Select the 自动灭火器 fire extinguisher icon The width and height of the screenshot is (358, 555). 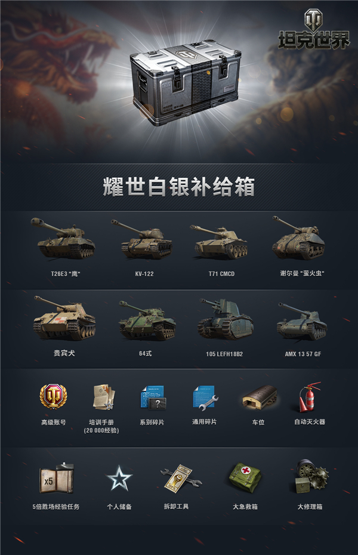pyautogui.click(x=310, y=397)
